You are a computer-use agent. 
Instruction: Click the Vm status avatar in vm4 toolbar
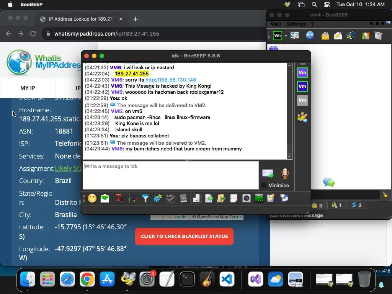(278, 36)
